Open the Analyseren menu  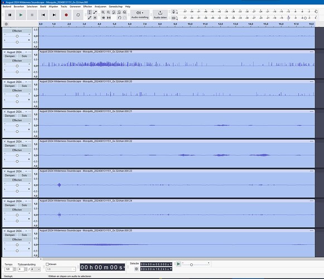pyautogui.click(x=100, y=7)
